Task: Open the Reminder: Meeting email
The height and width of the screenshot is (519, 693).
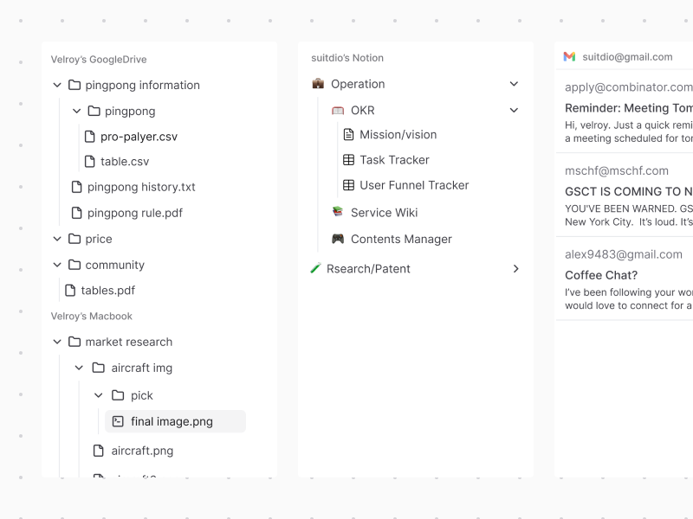Action: [x=624, y=111]
